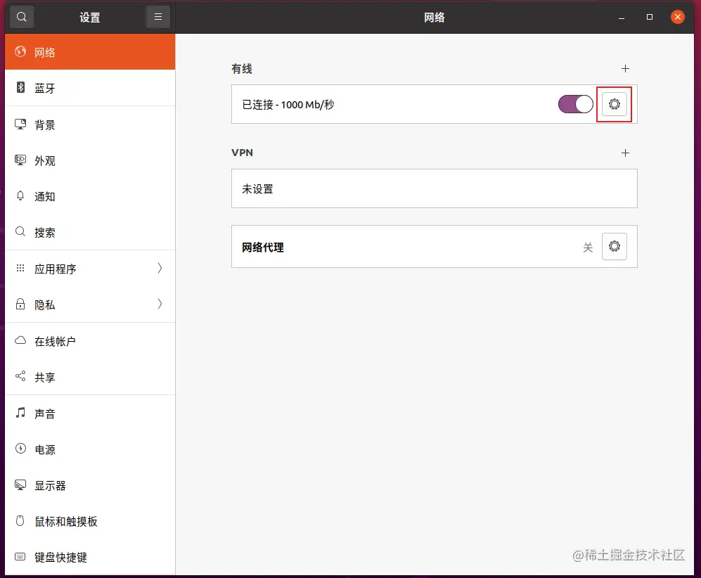Click the 未设置 VPN row
701x578 pixels.
tap(434, 188)
